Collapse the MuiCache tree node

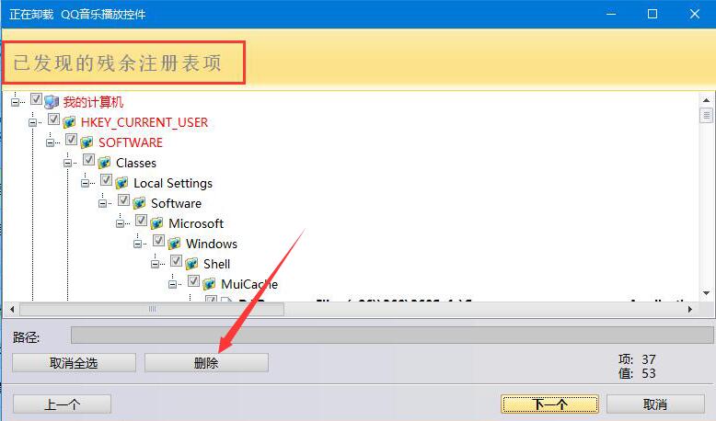[x=173, y=284]
